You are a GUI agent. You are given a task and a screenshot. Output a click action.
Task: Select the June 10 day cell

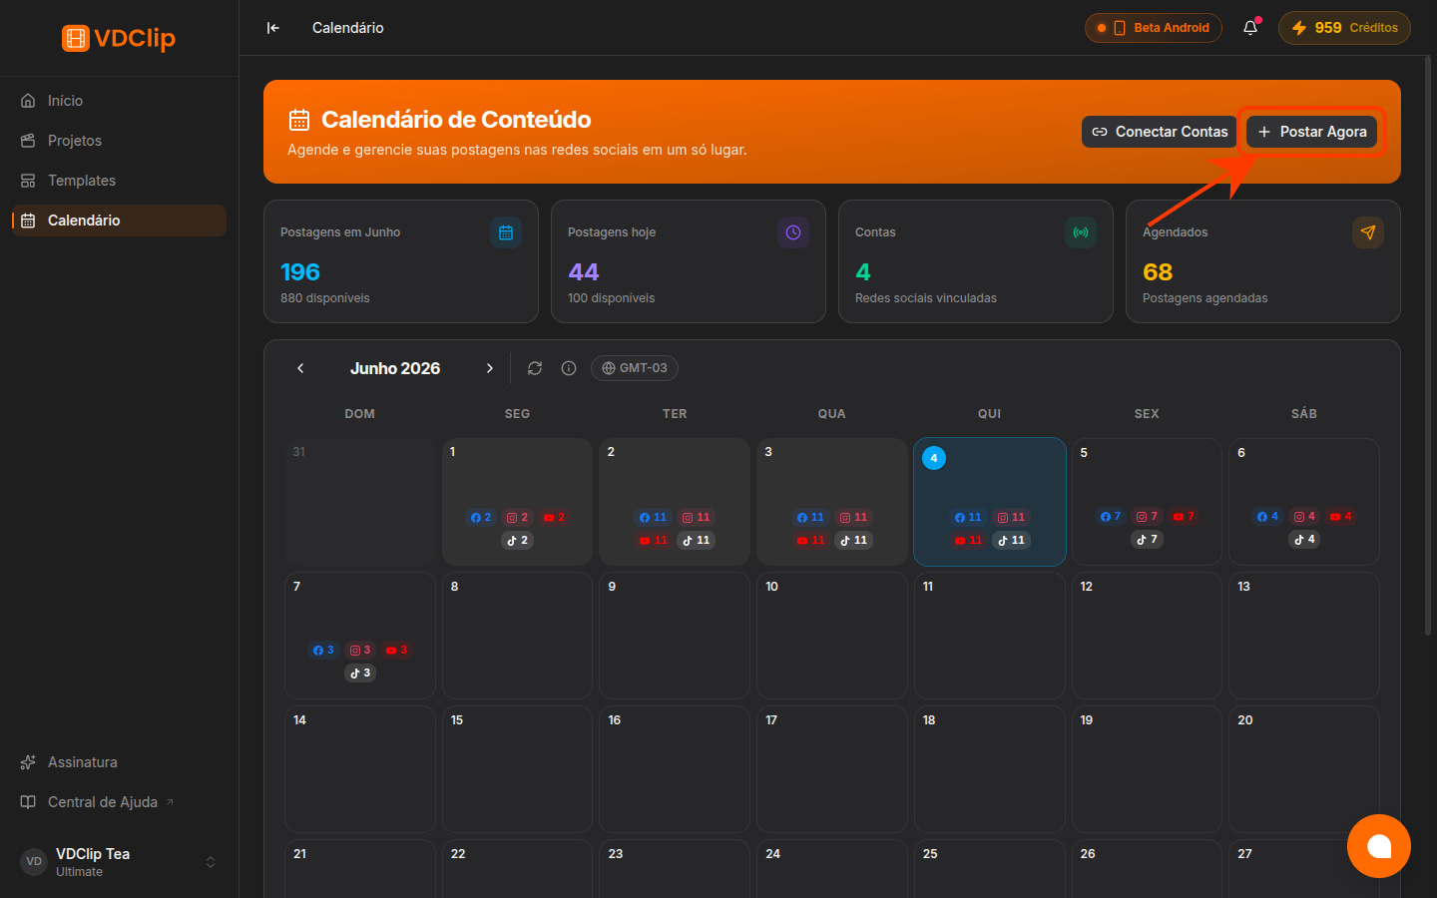coord(831,636)
